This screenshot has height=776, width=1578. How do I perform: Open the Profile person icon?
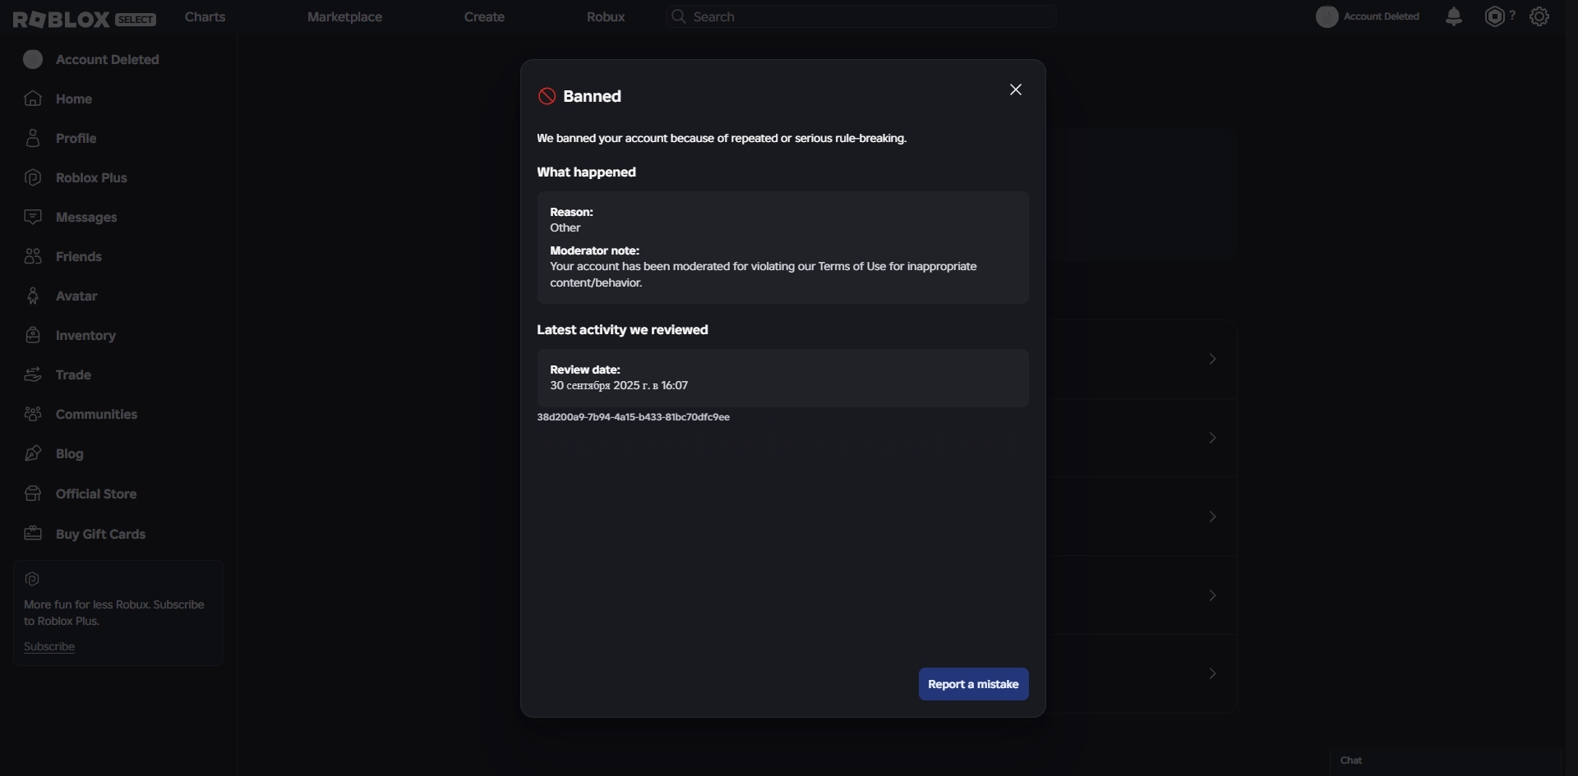click(33, 138)
